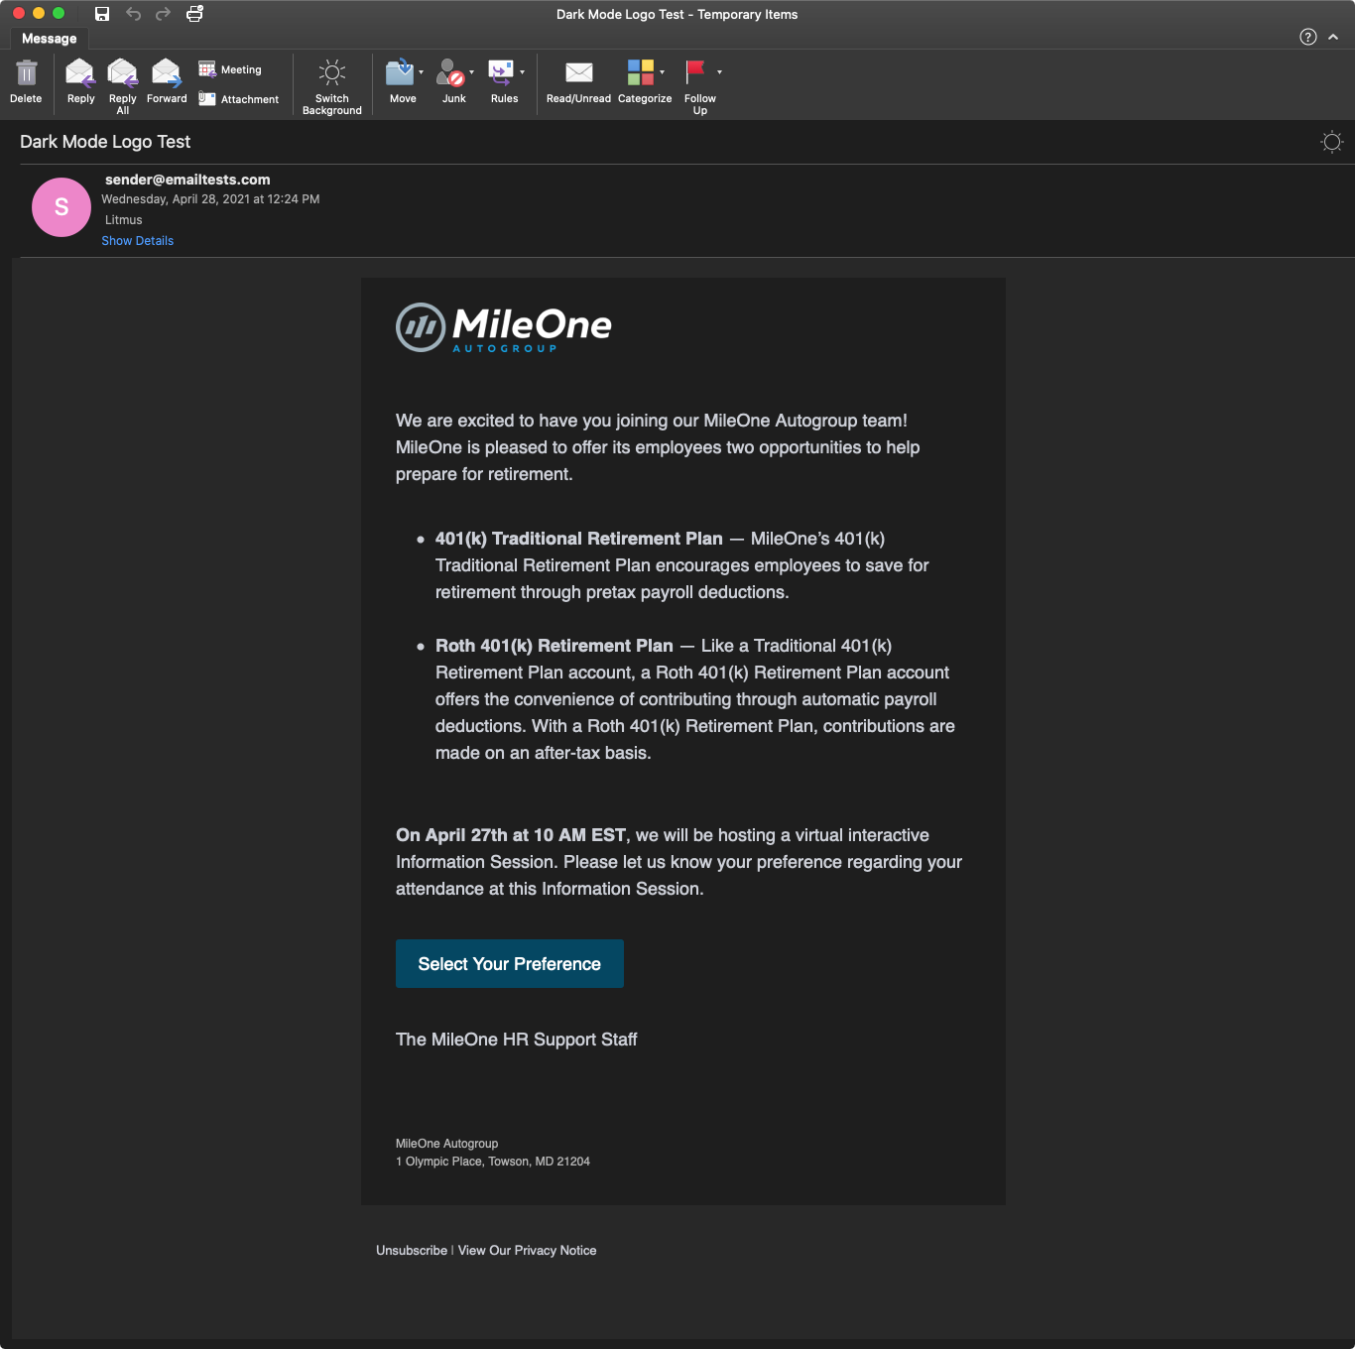Open the Categorize color dropdown
Viewport: 1355px width, 1349px height.
(663, 72)
